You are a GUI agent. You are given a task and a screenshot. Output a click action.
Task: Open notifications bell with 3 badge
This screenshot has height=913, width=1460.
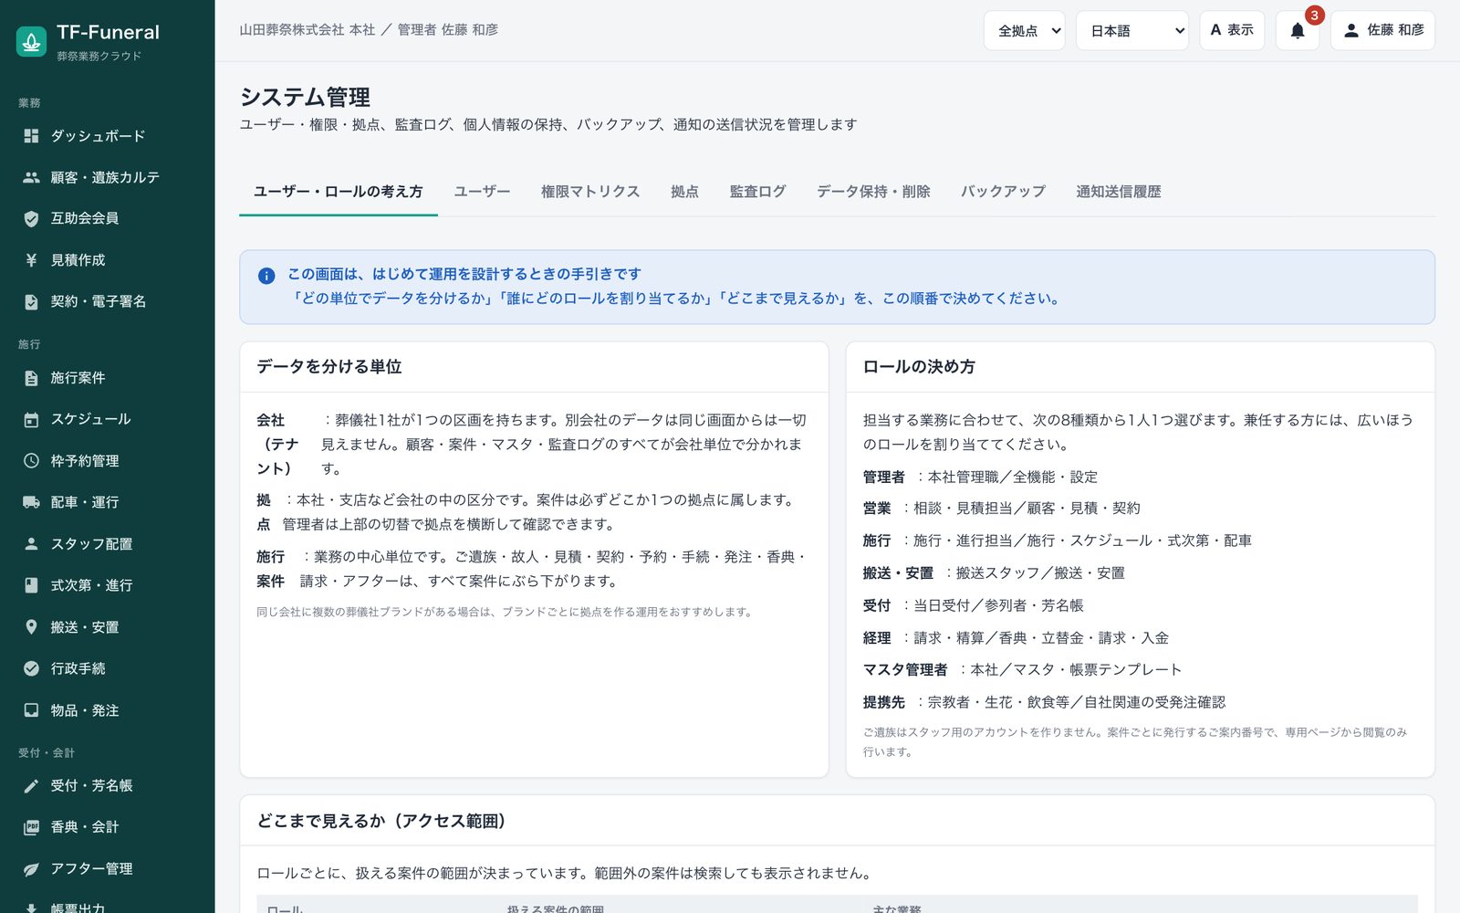click(1298, 30)
